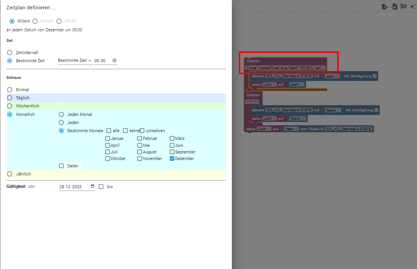417x269 pixels.
Task: Open Licht dropdown in the bottom setze block
Action: coord(263,129)
